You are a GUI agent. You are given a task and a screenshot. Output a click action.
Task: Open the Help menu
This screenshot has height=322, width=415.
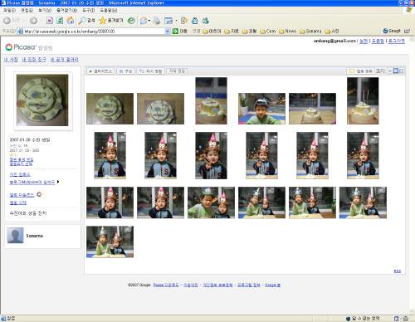109,10
